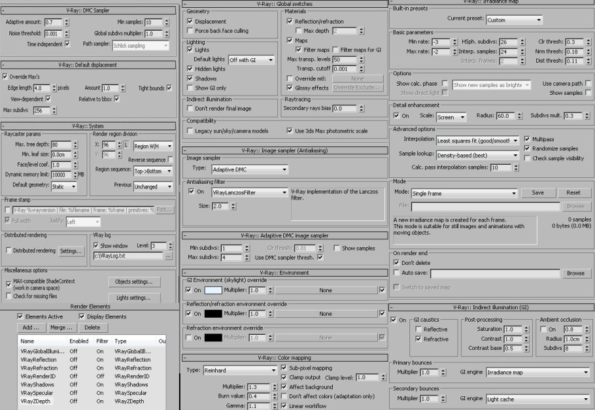Enable Show GI only
The height and width of the screenshot is (410, 595).
click(x=190, y=88)
